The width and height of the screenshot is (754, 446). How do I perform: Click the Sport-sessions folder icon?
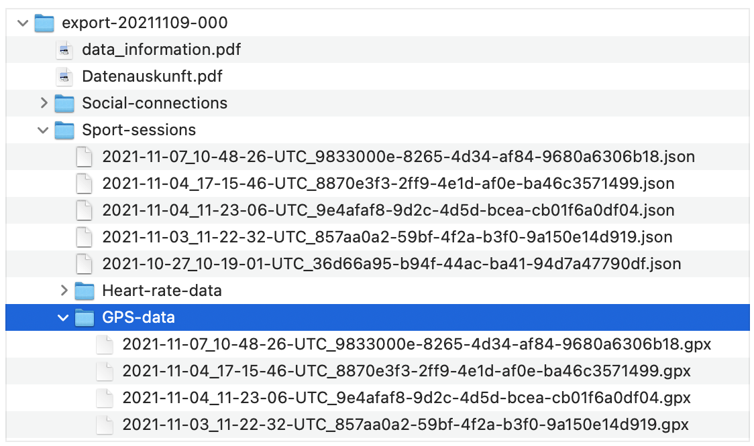pyautogui.click(x=64, y=130)
